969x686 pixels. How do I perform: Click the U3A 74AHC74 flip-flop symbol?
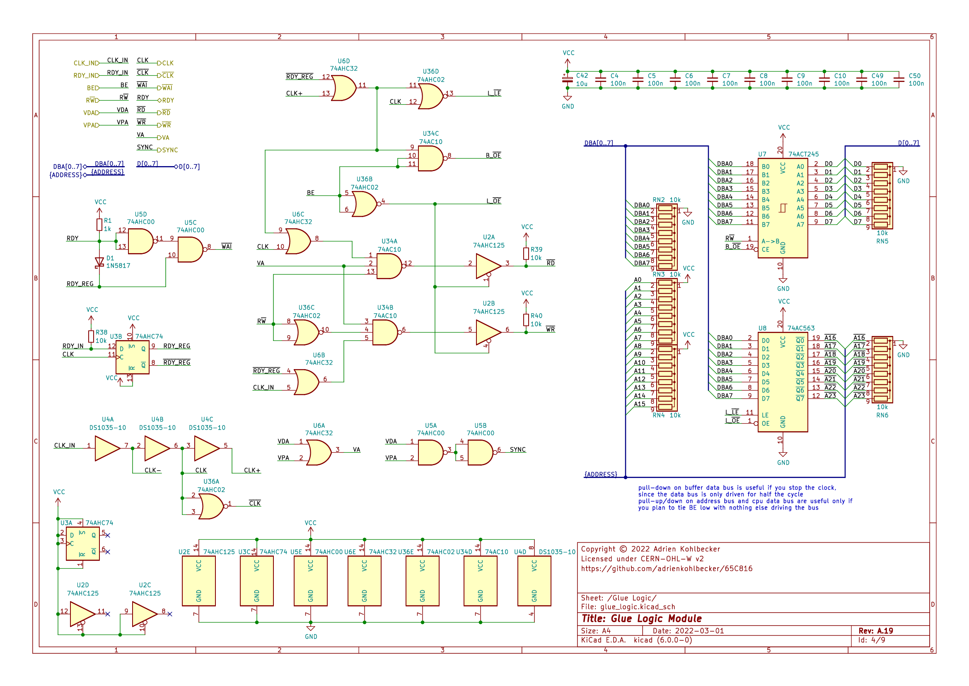[83, 543]
